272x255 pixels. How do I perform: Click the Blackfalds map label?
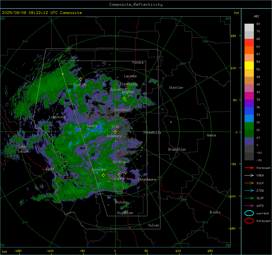tap(128, 84)
